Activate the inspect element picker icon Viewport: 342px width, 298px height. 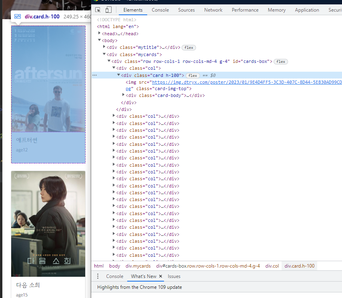tap(98, 10)
